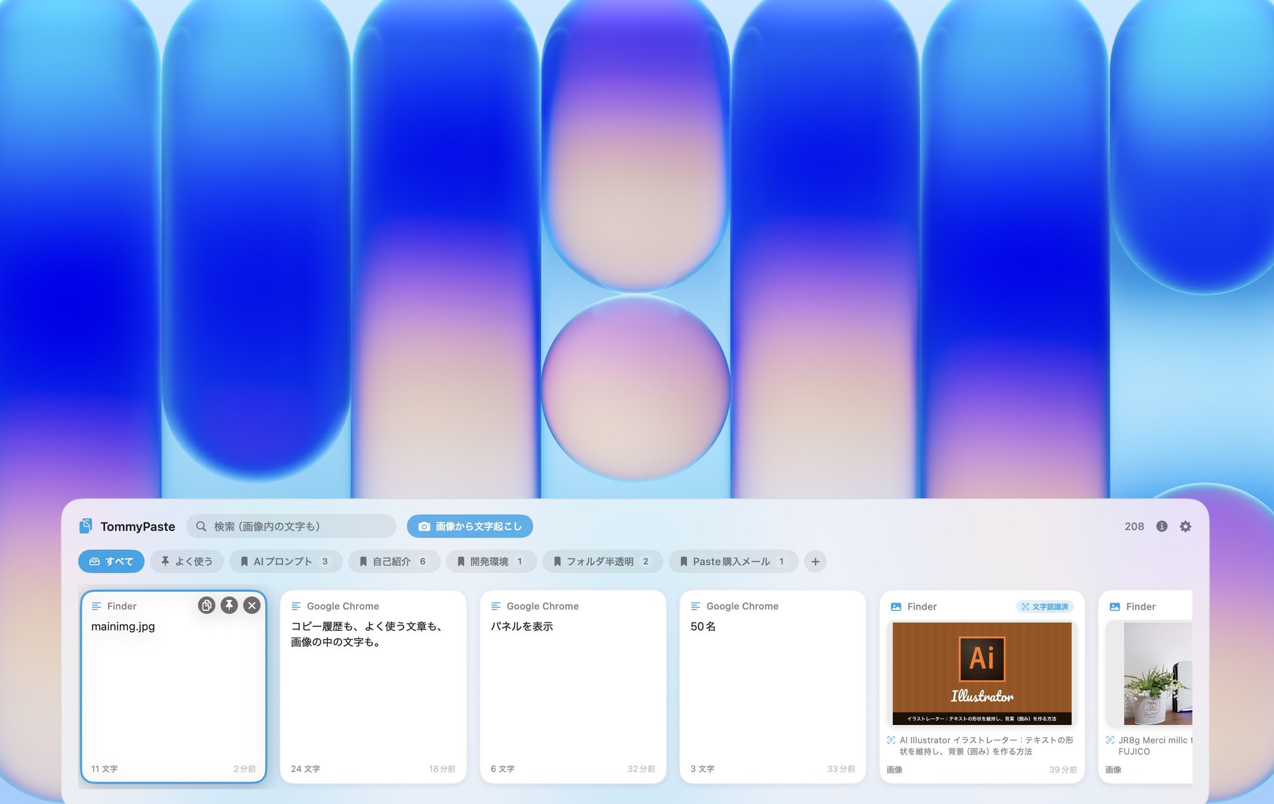Click the 33分前 timestamp
This screenshot has height=804, width=1274.
click(841, 769)
